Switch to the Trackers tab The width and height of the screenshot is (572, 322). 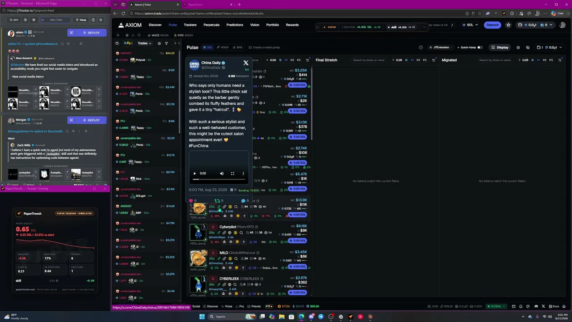(190, 25)
